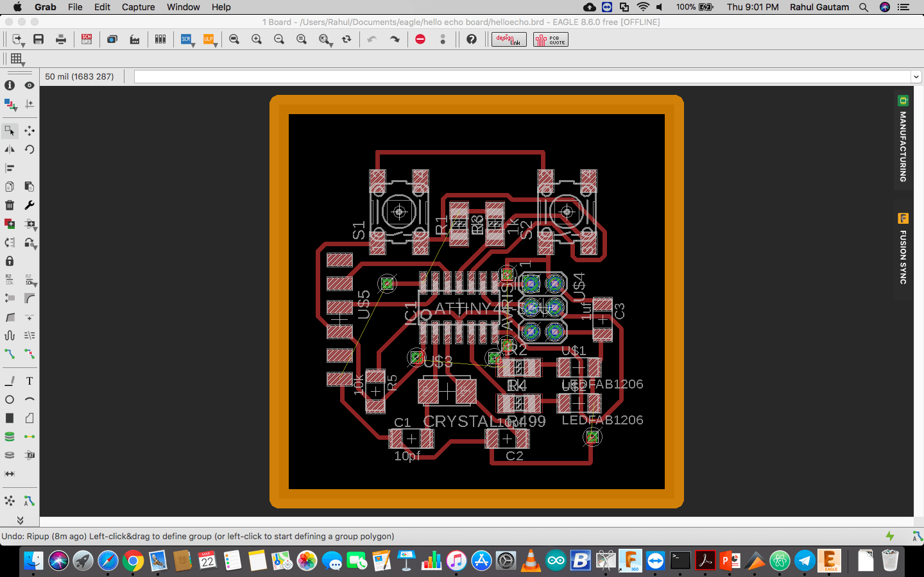The height and width of the screenshot is (577, 924).
Task: Open the Grid settings dropdown
Action: tap(17, 59)
